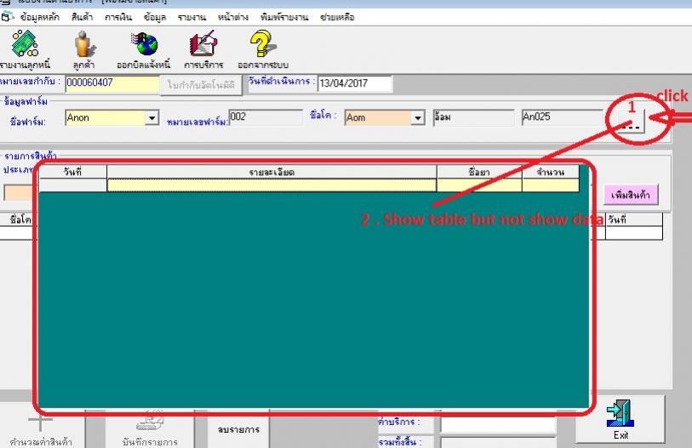The image size is (692, 448).
Task: Click the money debtor report icon
Action: tap(25, 43)
